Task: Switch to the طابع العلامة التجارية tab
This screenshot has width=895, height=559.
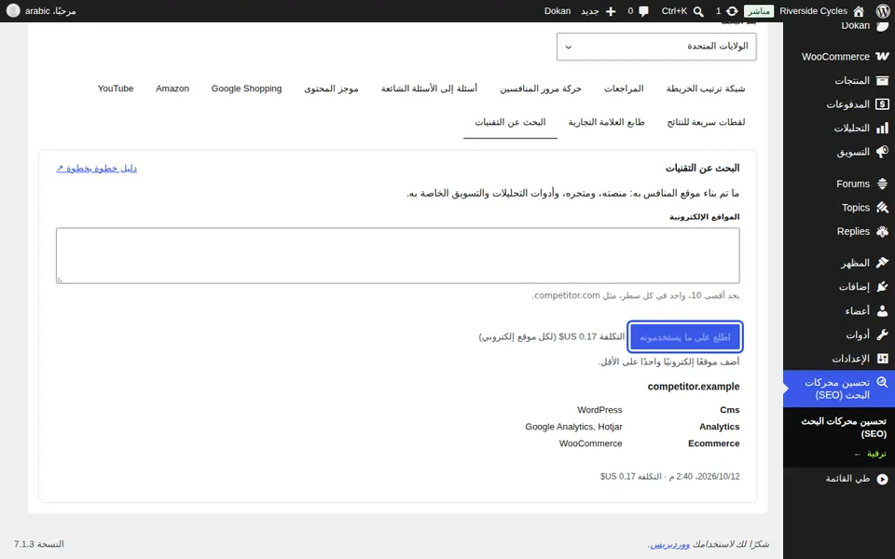Action: click(x=606, y=122)
